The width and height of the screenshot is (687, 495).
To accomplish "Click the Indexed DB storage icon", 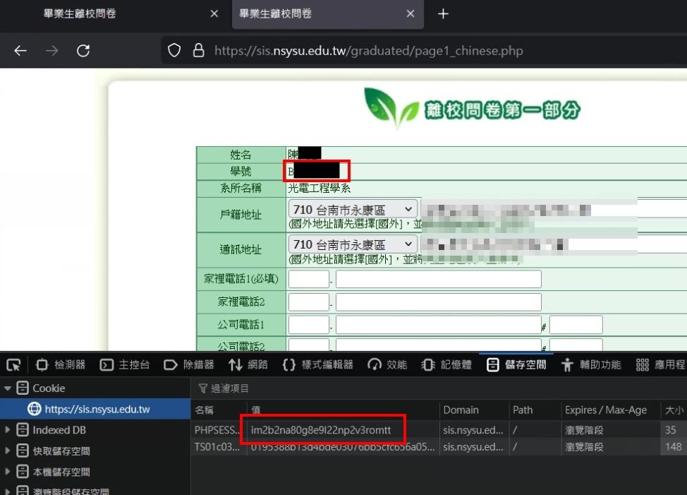I will tap(23, 430).
